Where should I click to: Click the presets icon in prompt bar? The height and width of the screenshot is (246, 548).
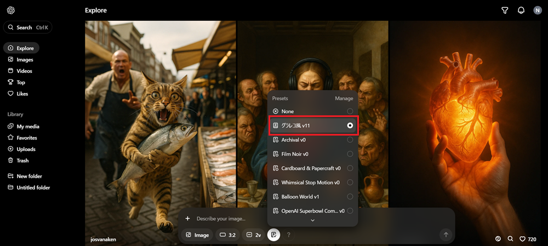[273, 235]
